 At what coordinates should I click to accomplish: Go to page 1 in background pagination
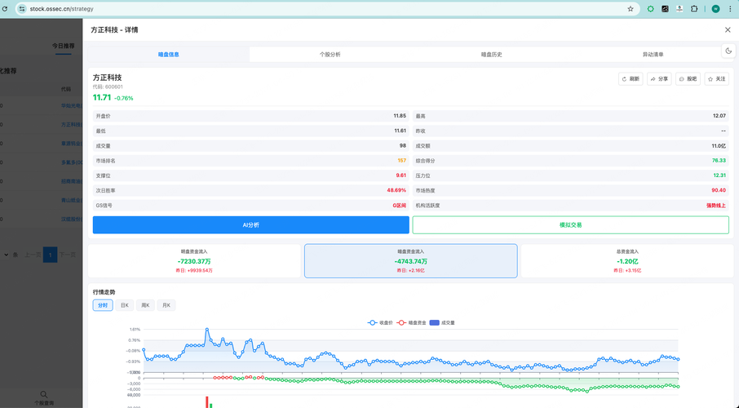click(x=50, y=255)
